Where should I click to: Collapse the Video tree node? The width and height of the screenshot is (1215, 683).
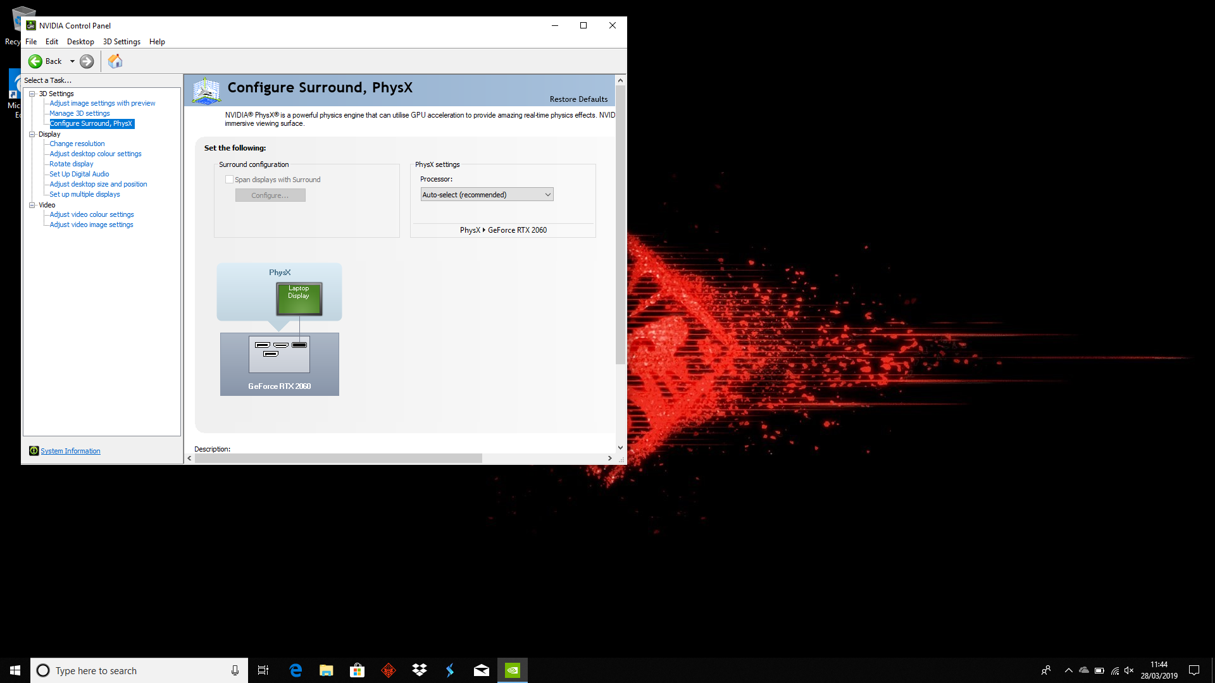(x=32, y=205)
